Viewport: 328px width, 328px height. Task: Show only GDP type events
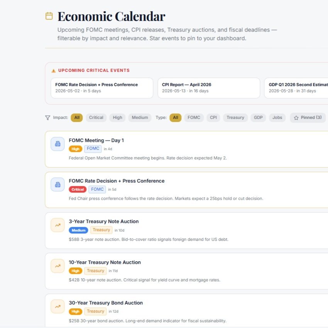point(258,118)
